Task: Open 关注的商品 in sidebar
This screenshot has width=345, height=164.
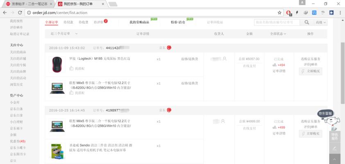Action: pos(18,52)
